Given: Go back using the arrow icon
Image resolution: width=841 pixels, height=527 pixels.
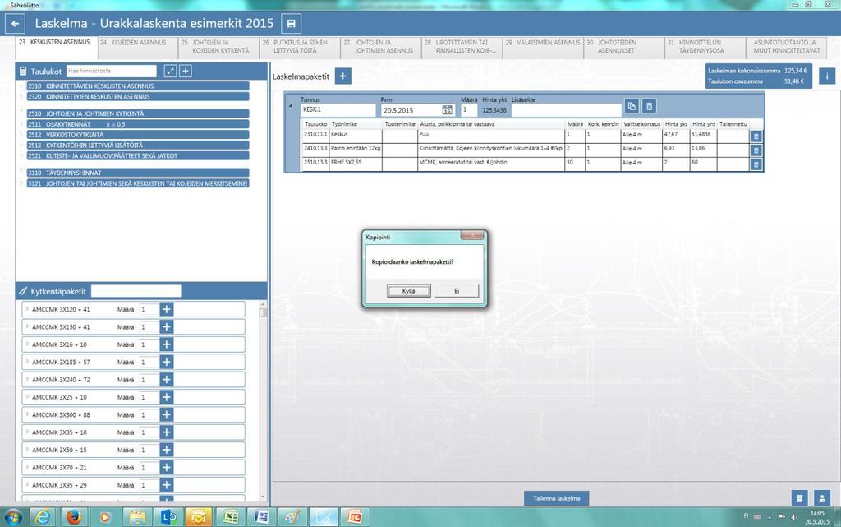Looking at the screenshot, I should click(x=15, y=24).
